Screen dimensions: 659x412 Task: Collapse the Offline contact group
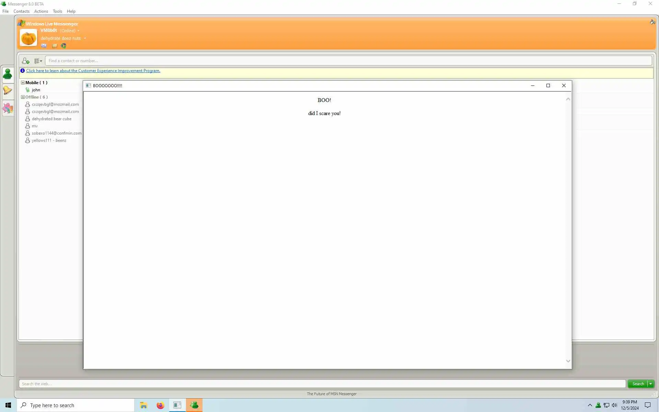click(x=23, y=97)
